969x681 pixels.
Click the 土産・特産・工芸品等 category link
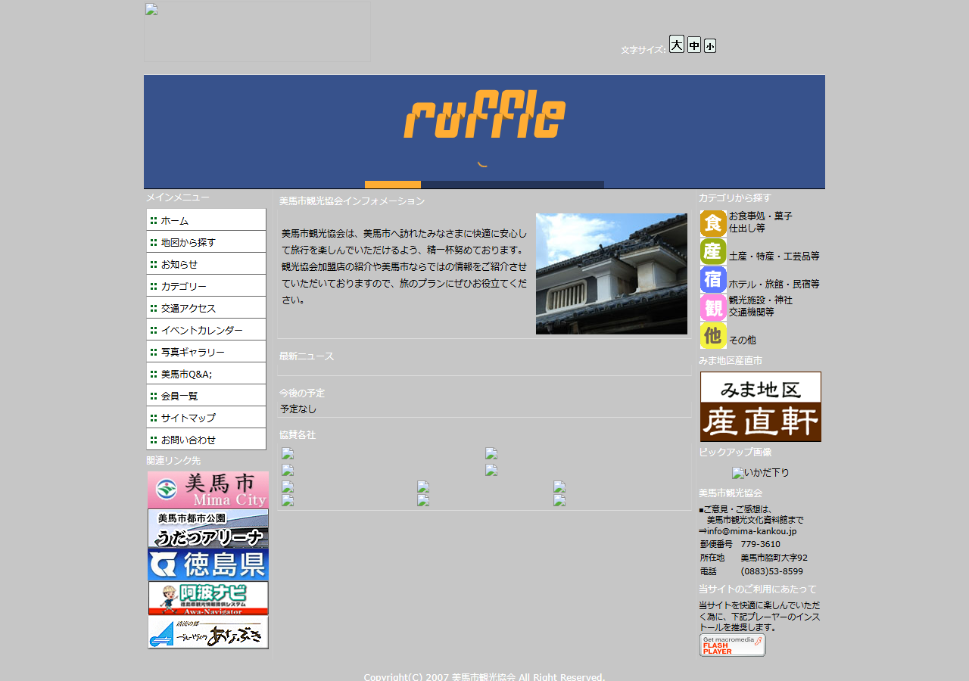(774, 257)
